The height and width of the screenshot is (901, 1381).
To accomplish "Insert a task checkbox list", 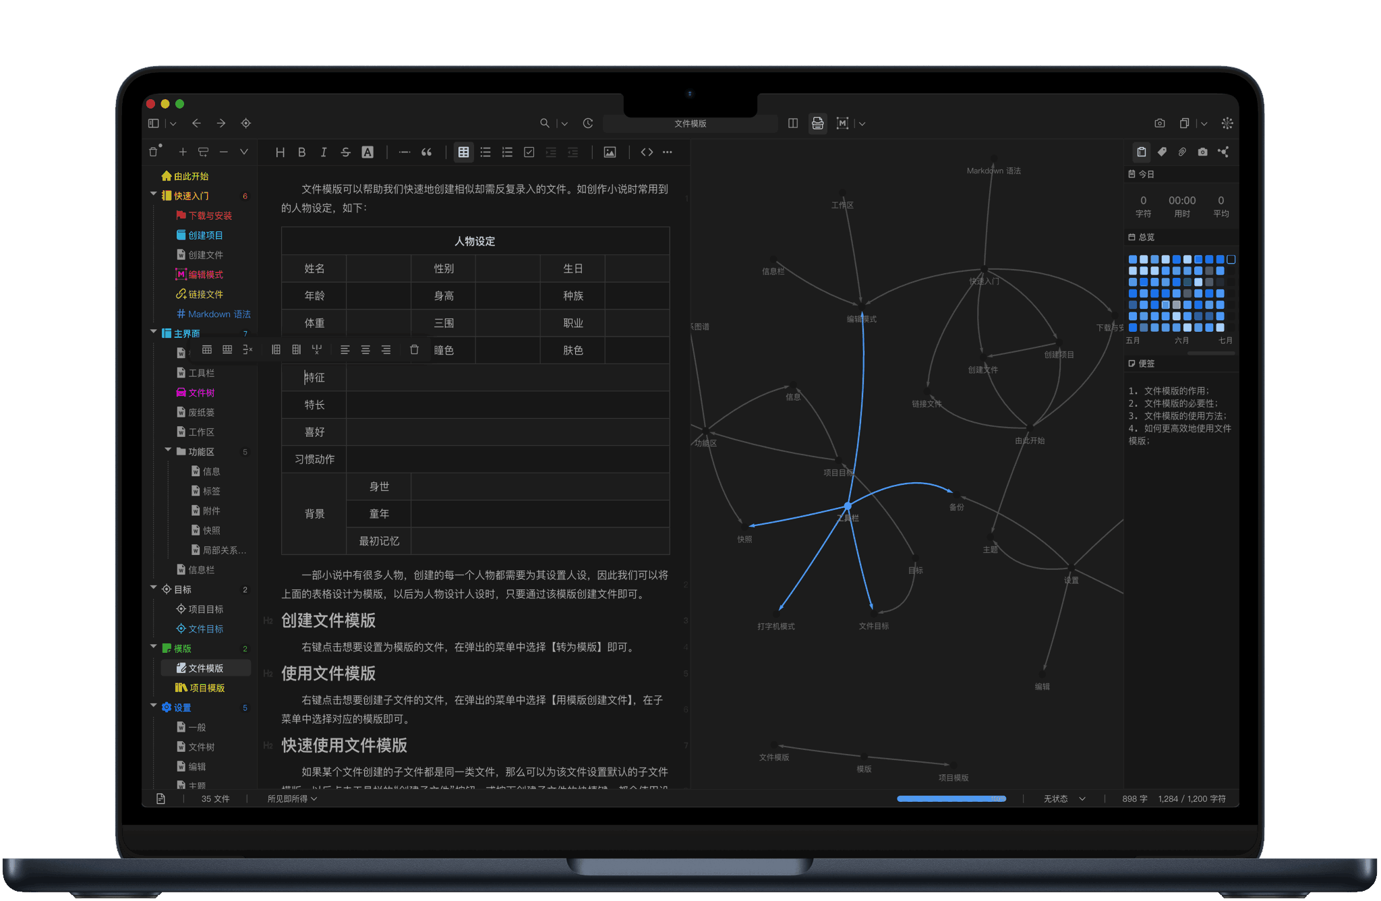I will click(x=529, y=152).
